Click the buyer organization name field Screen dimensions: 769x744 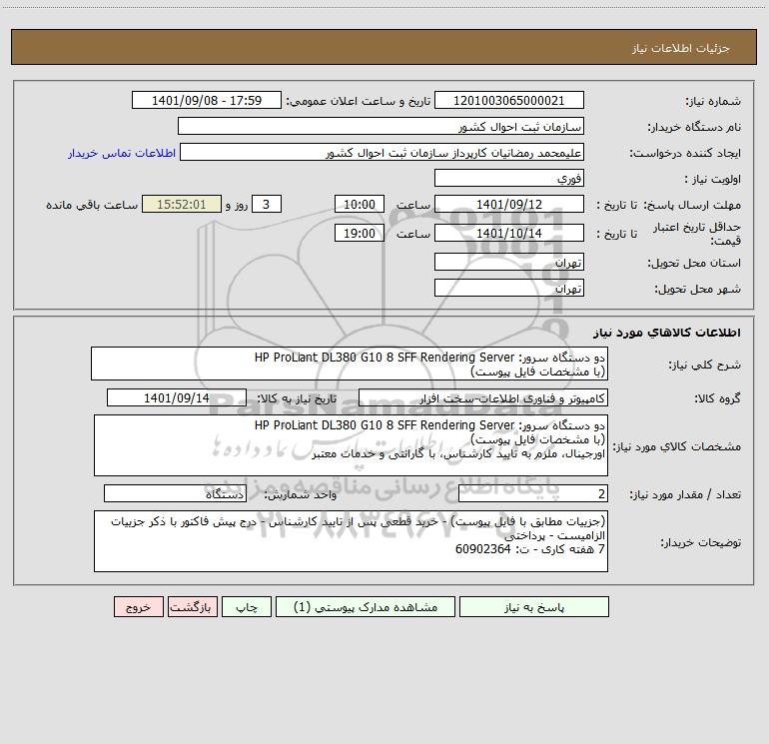coord(381,126)
